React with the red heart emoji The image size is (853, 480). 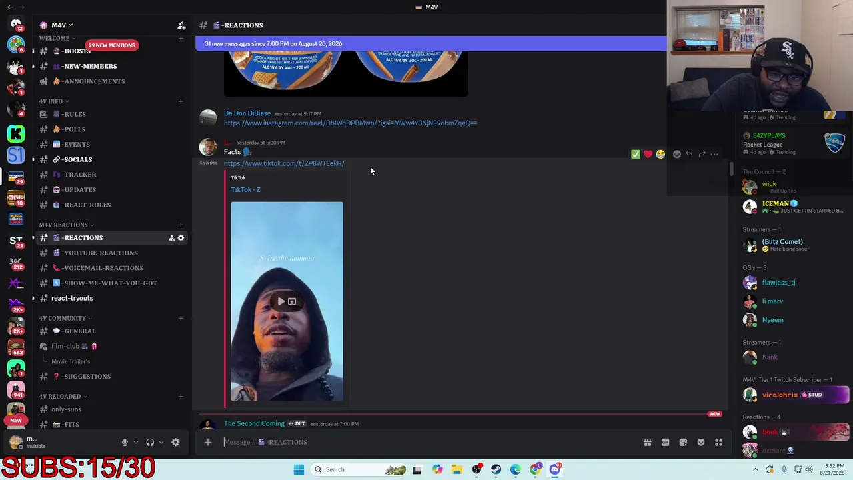(648, 154)
